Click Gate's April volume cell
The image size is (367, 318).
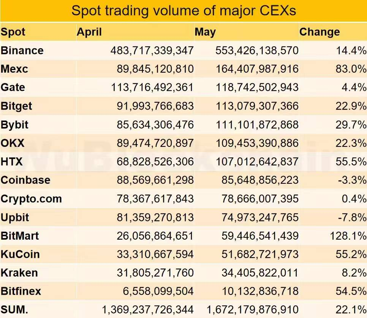click(x=152, y=87)
